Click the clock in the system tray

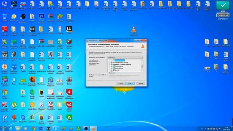226,128
